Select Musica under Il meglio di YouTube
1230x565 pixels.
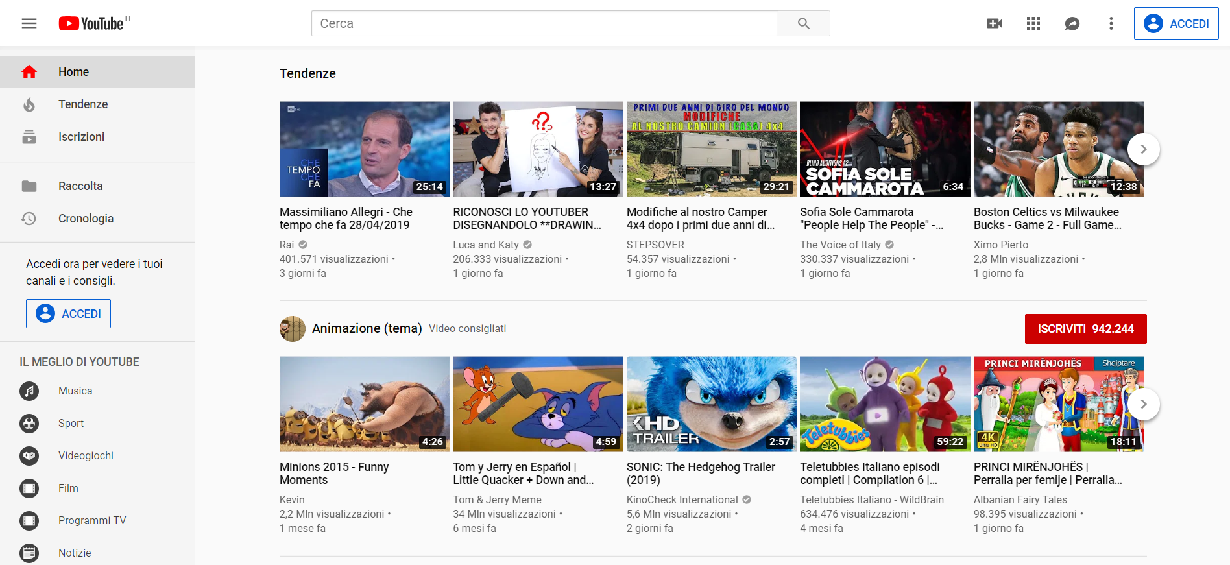click(97, 391)
